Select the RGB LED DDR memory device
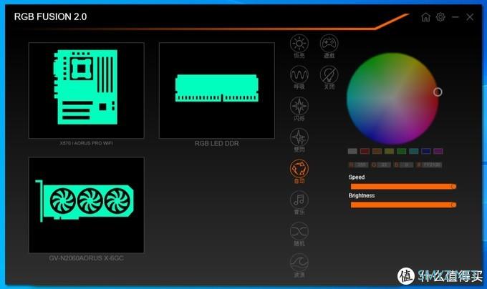 coord(217,90)
